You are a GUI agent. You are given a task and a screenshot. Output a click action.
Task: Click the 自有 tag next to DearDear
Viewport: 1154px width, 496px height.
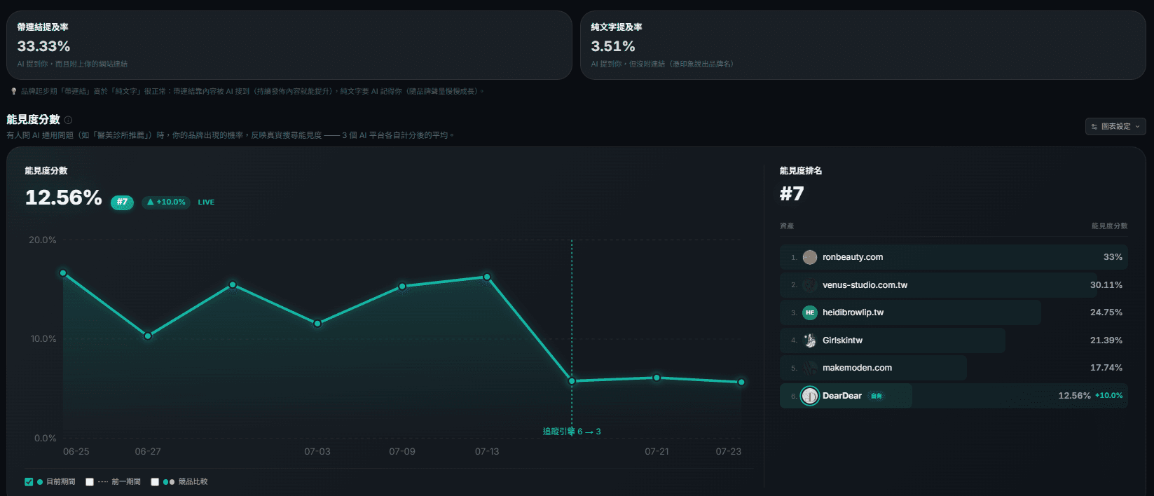877,396
